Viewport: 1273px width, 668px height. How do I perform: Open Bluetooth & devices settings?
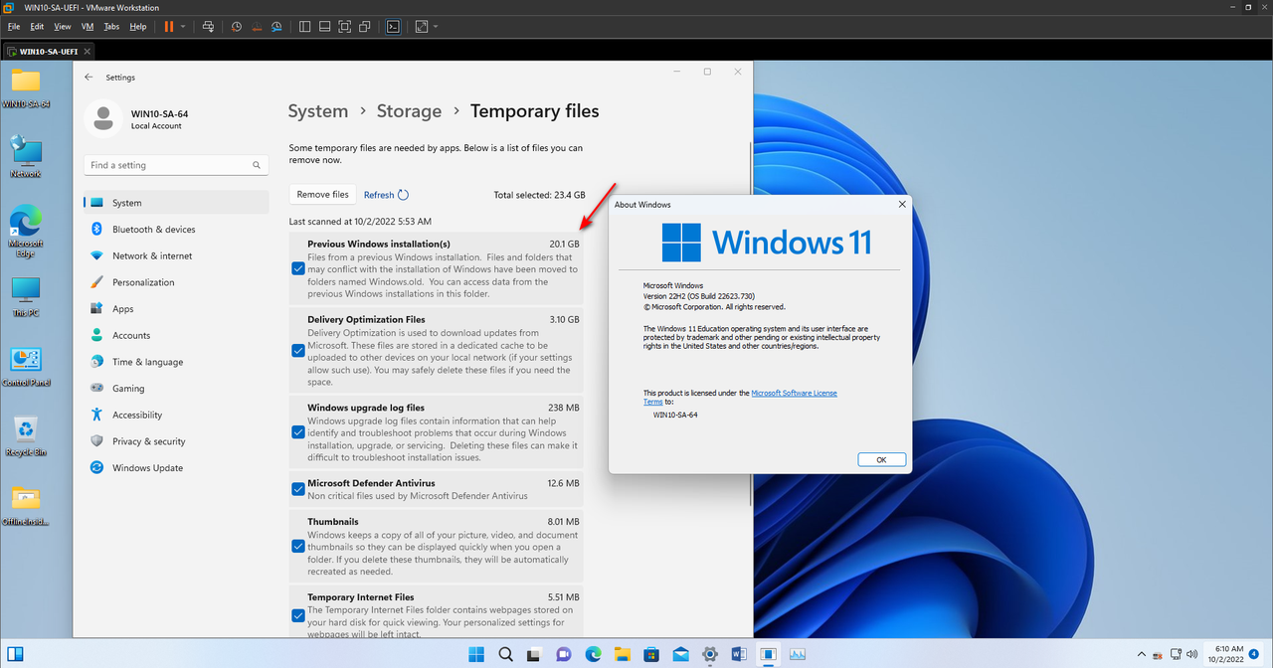[176, 230]
